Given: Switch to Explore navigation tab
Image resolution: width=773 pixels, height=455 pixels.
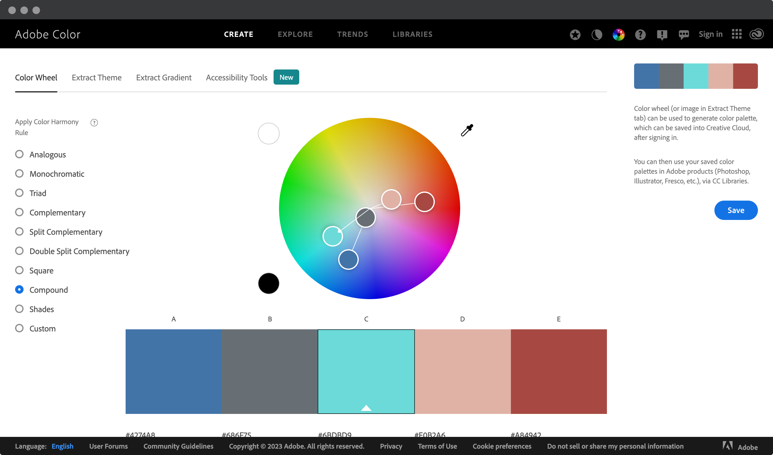Looking at the screenshot, I should (x=295, y=34).
